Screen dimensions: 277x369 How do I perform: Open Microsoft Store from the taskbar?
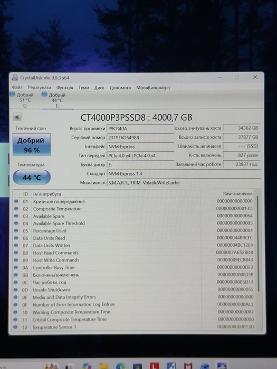pyautogui.click(x=137, y=366)
